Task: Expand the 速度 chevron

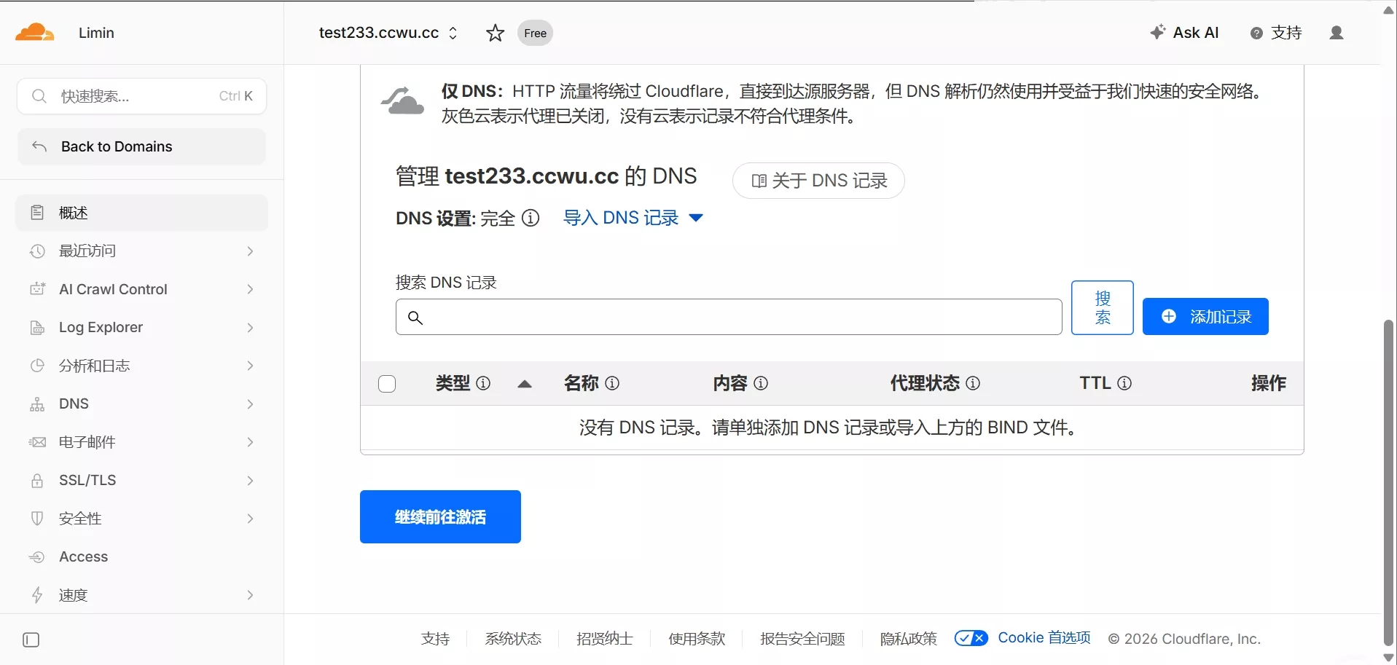Action: coord(250,595)
